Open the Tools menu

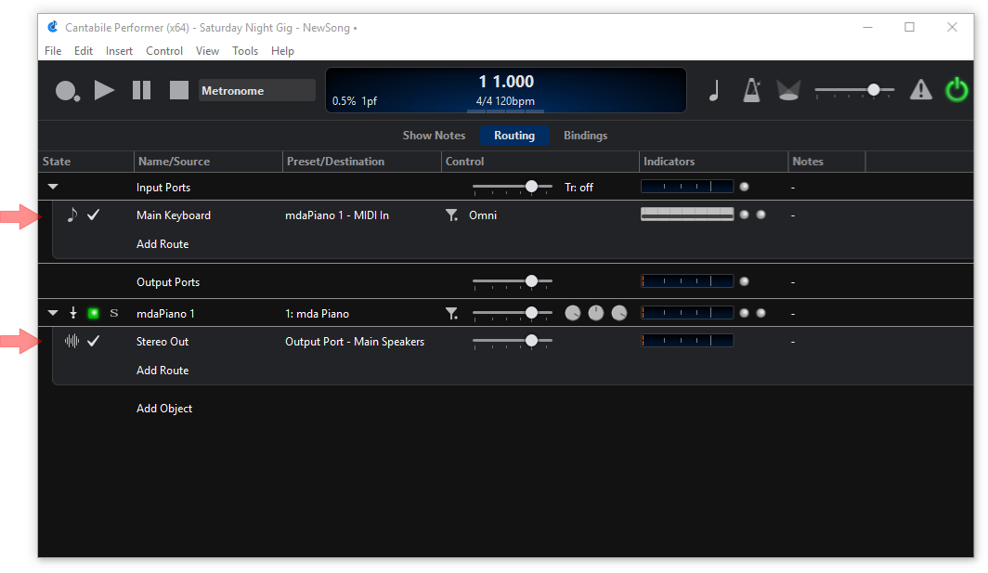[x=245, y=51]
